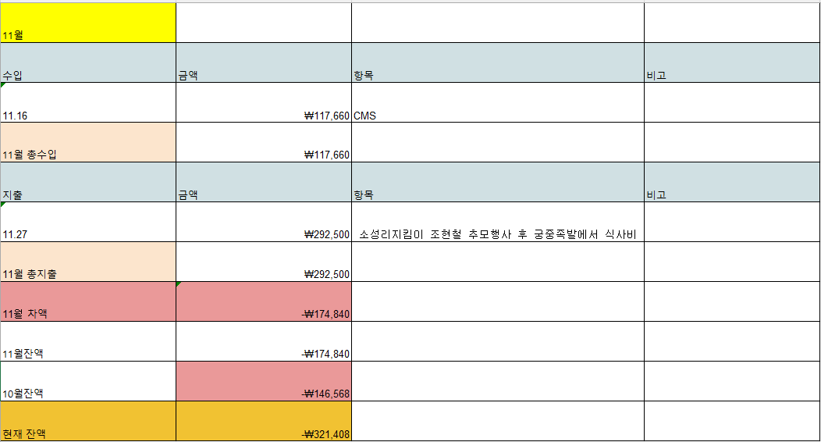Click the -₩321,408 current balance cell
Image resolution: width=821 pixels, height=442 pixels.
[264, 421]
